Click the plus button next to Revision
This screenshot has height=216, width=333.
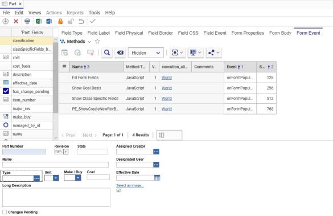[66, 152]
